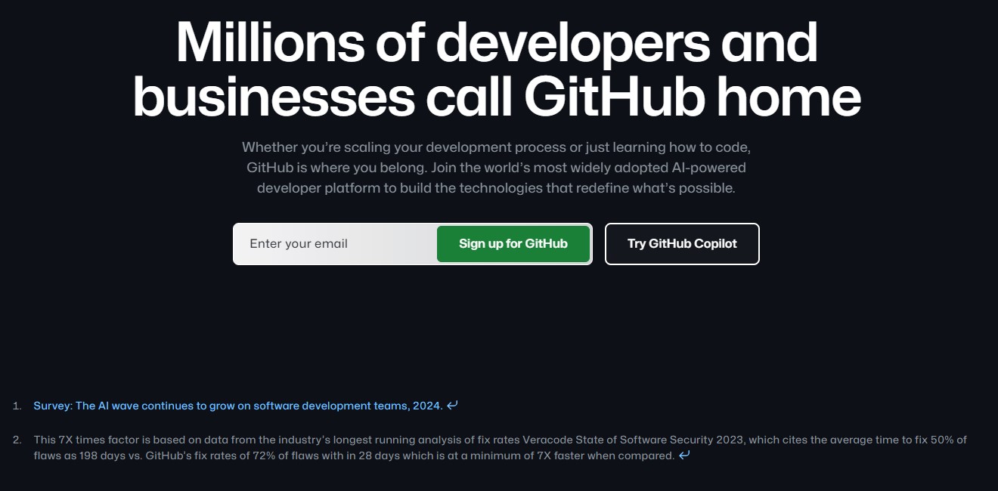
Task: Click the 'developer platform to build' line
Action: tap(496, 187)
